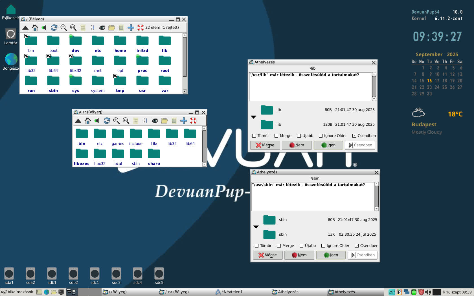This screenshot has height=296, width=474.
Task: Click the volume speaker tray icon
Action: 428,292
